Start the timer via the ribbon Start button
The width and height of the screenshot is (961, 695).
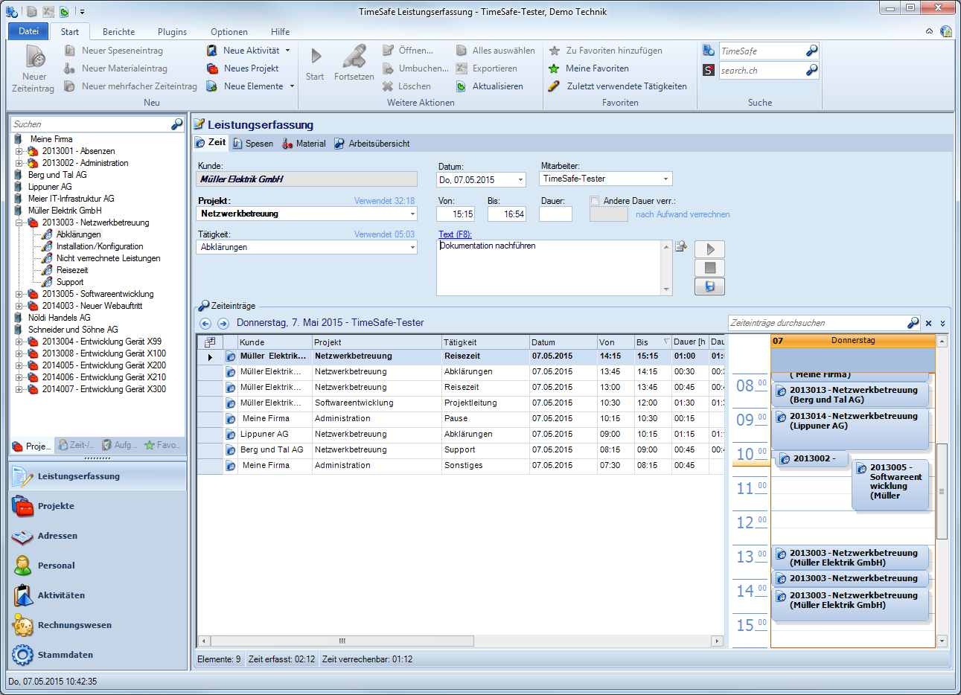click(x=315, y=64)
